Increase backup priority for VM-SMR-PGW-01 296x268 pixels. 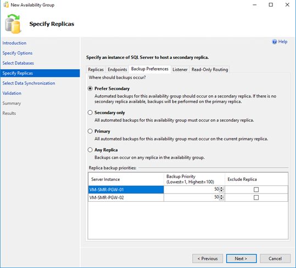222,188
